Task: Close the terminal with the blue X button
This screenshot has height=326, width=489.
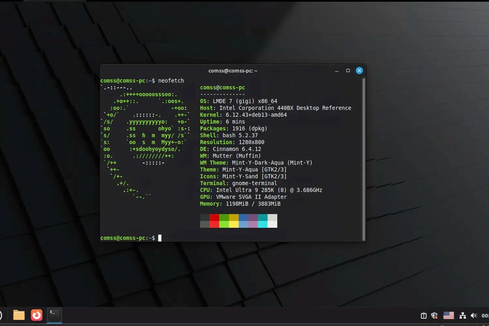Action: (x=359, y=70)
